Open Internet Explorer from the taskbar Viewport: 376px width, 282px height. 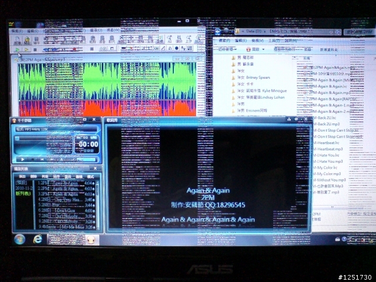38,239
